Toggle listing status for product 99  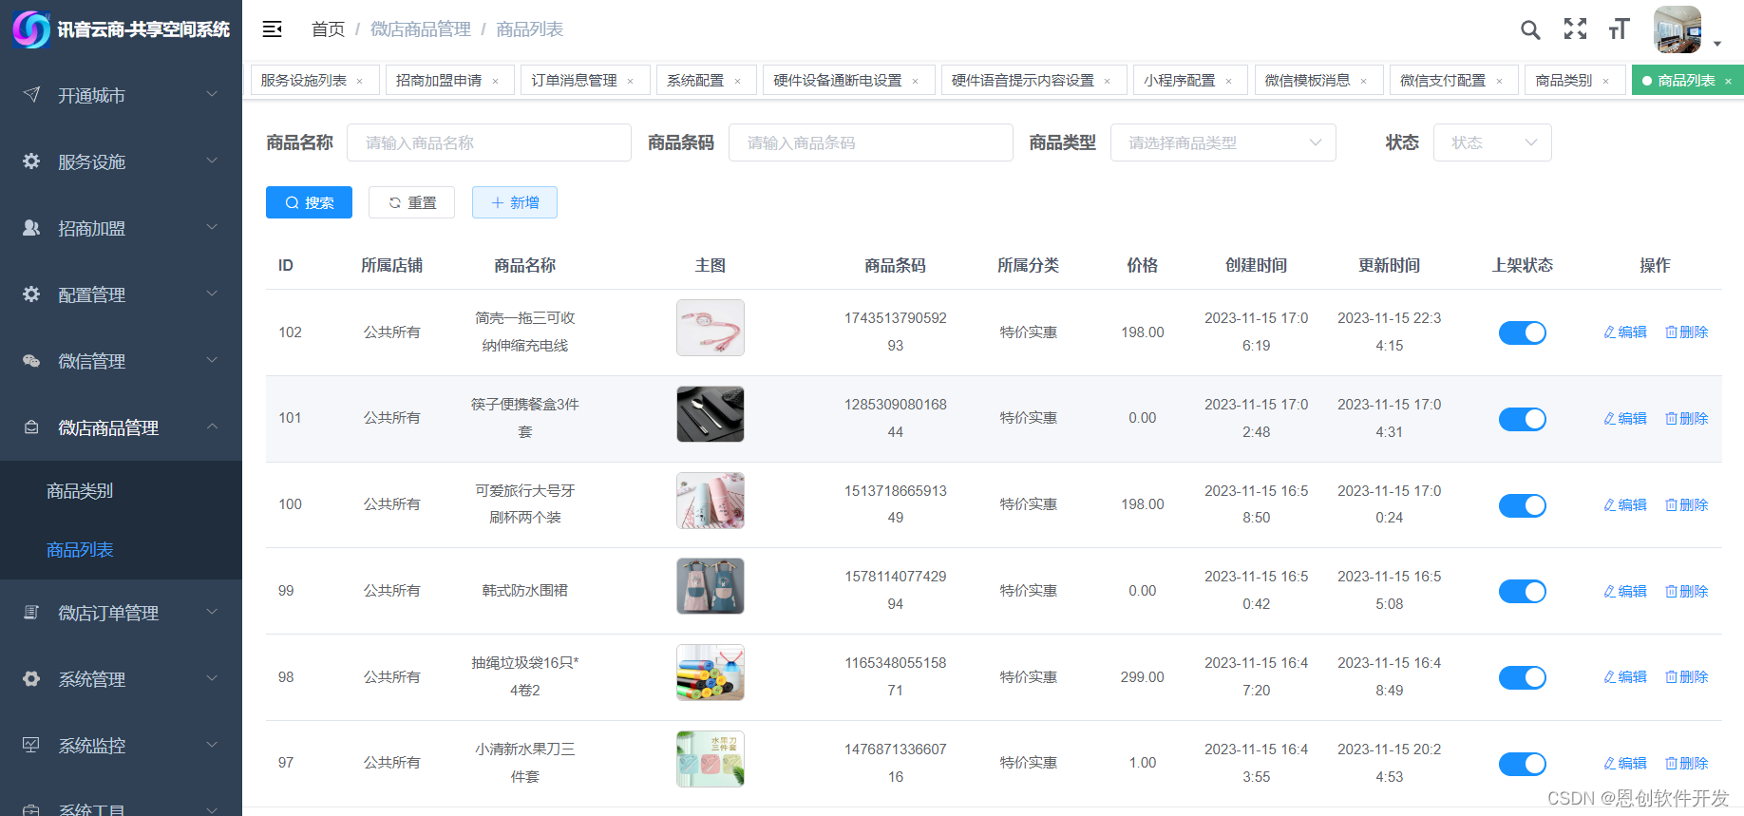tap(1522, 591)
